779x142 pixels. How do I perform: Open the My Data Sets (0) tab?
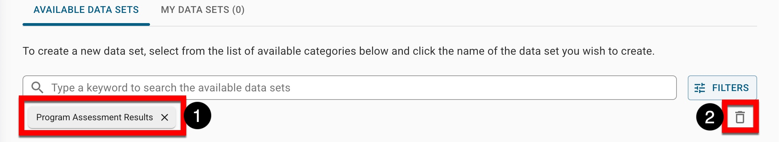[x=203, y=10]
